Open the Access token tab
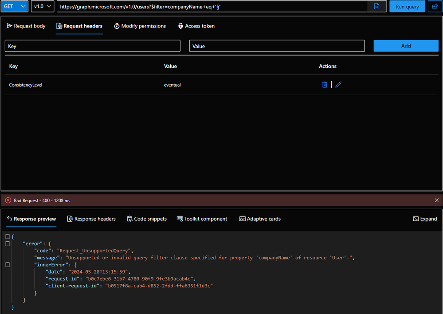Image resolution: width=443 pixels, height=314 pixels. pyautogui.click(x=196, y=26)
